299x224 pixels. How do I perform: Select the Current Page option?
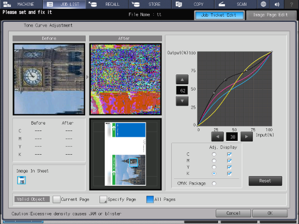(71, 199)
